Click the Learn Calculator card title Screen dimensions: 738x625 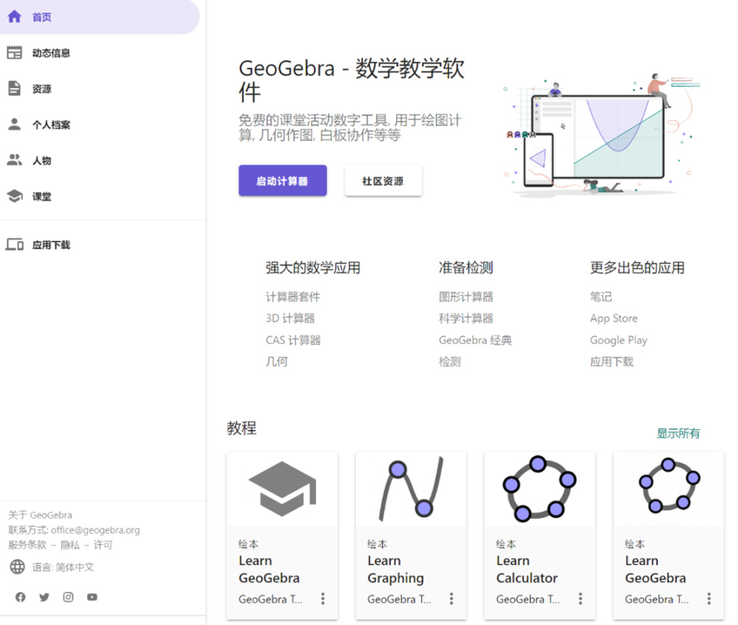527,569
